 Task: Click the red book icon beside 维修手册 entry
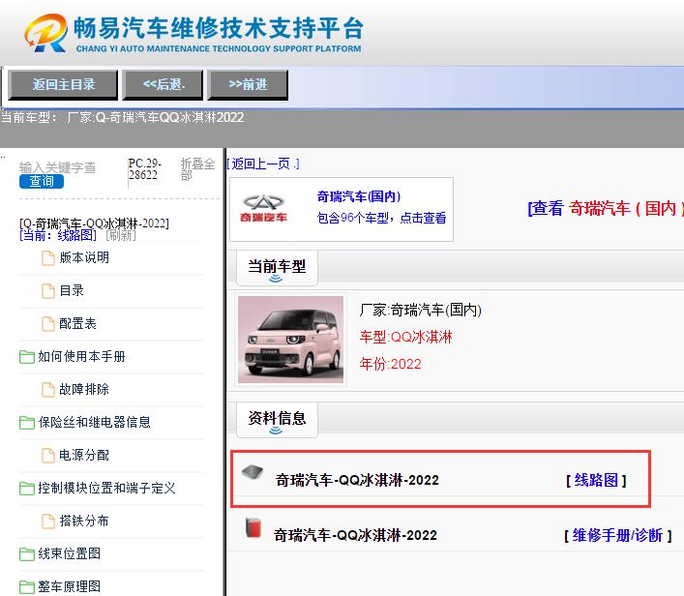pyautogui.click(x=253, y=527)
